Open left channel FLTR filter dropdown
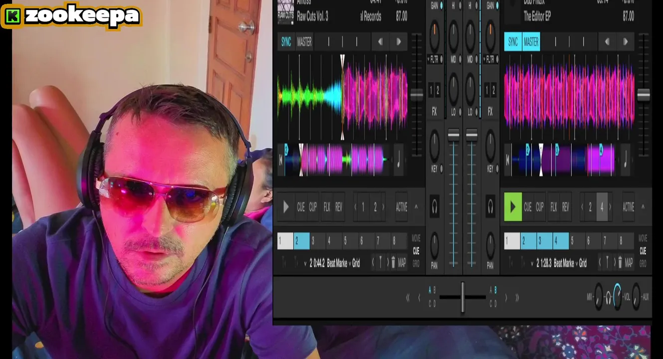This screenshot has width=663, height=359. point(434,59)
